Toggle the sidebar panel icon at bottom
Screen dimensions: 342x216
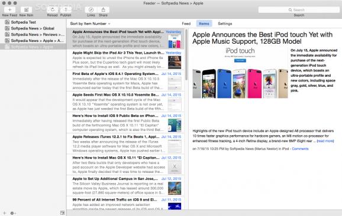62,212
